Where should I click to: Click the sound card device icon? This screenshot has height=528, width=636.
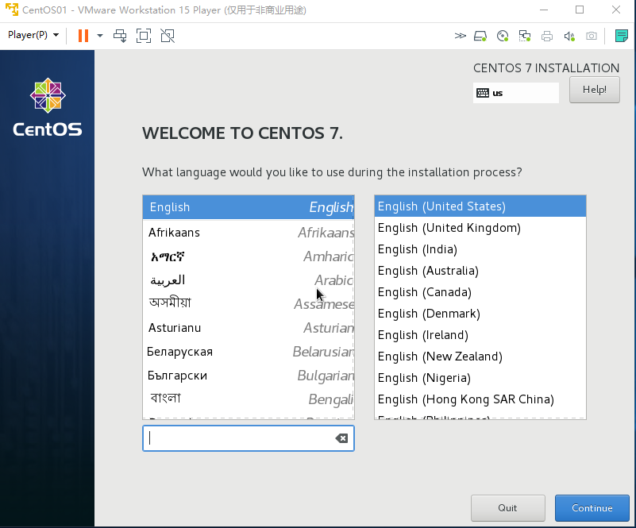pos(569,36)
